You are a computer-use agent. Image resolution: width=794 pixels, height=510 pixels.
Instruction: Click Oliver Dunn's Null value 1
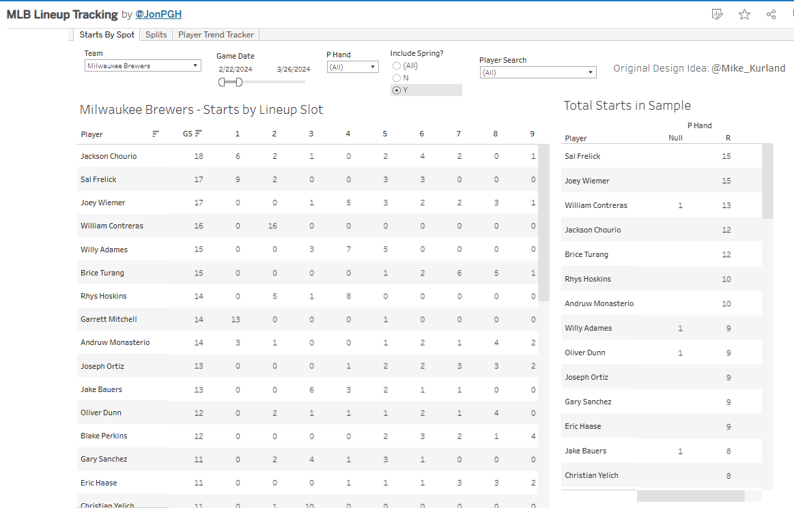point(680,353)
